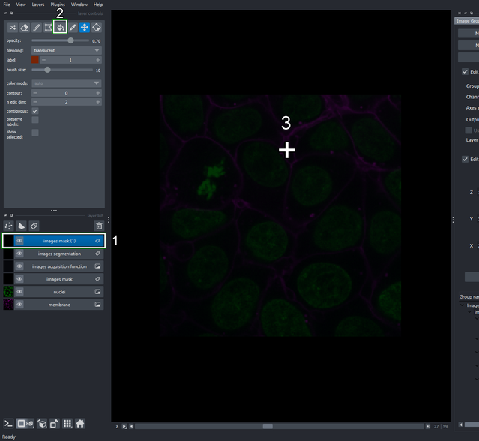
Task: Hide the membrane layer
Action: pyautogui.click(x=19, y=304)
